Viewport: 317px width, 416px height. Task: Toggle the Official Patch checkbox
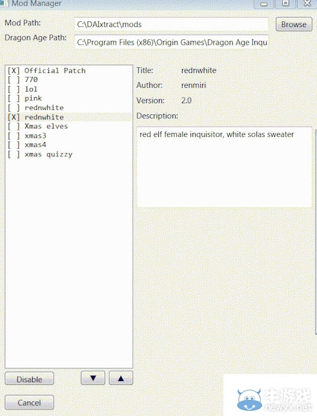point(14,70)
